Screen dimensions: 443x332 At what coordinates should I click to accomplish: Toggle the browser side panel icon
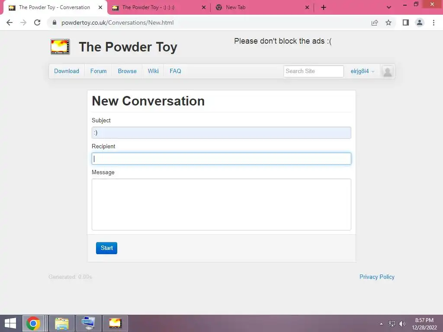406,22
